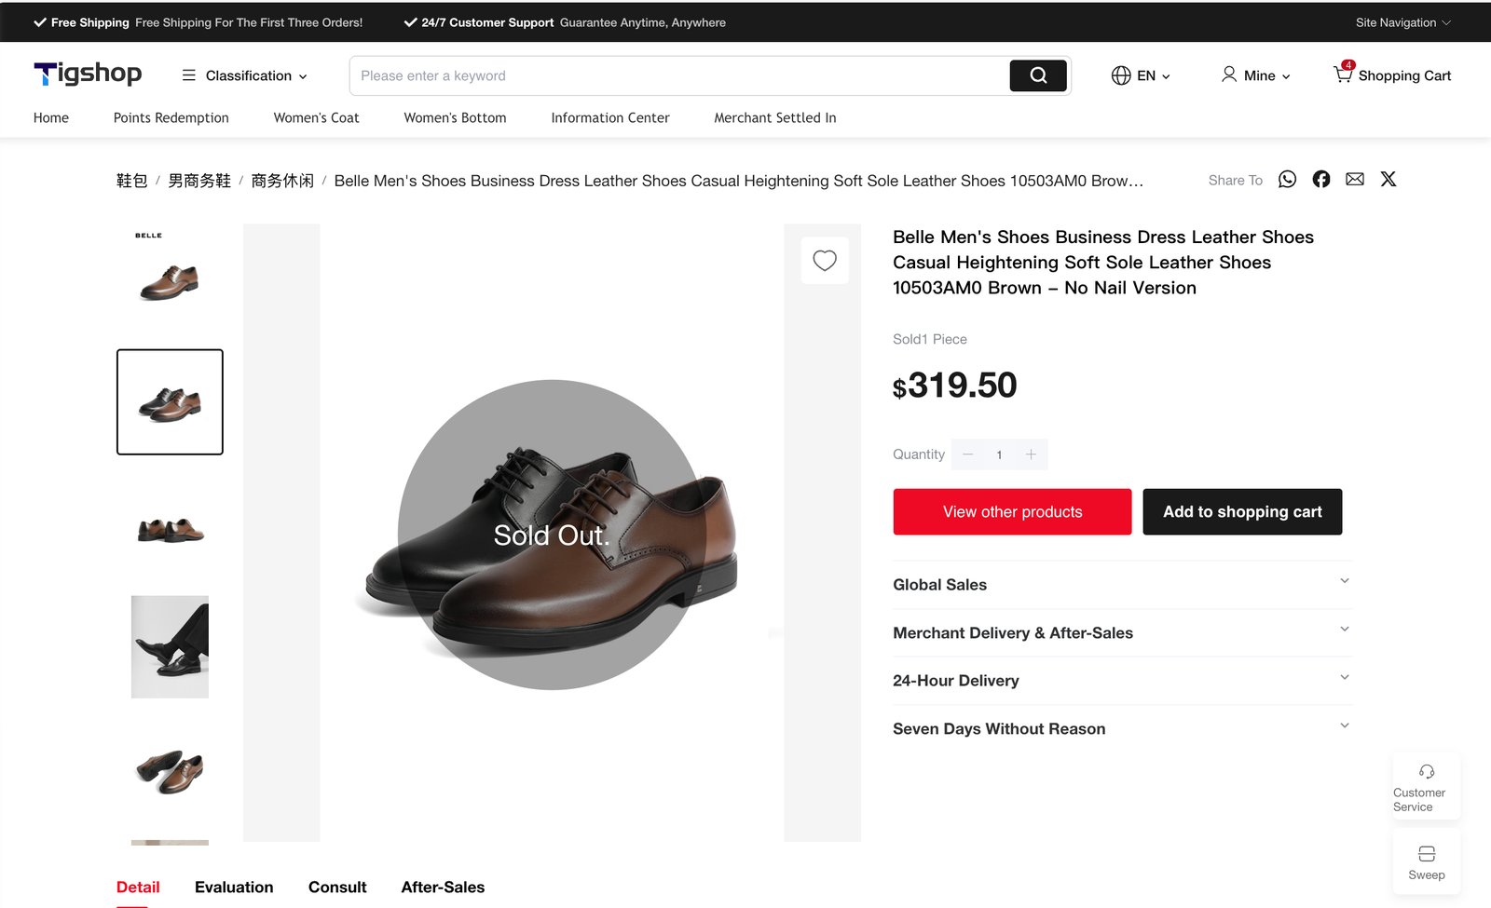Screen dimensions: 1491x908
Task: Open the EN language dropdown
Action: [x=1141, y=75]
